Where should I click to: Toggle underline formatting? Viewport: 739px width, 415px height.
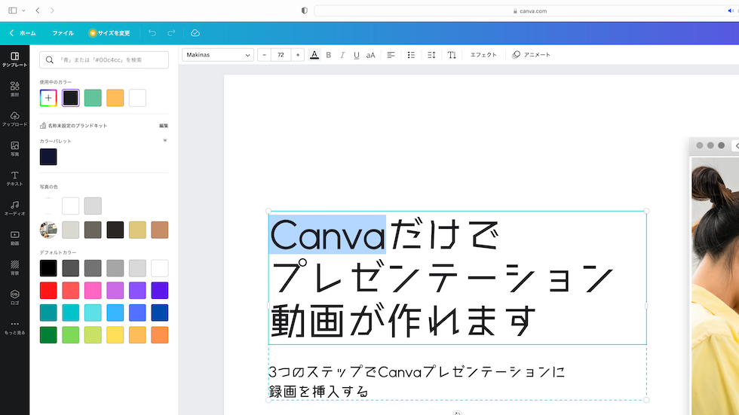click(x=356, y=55)
